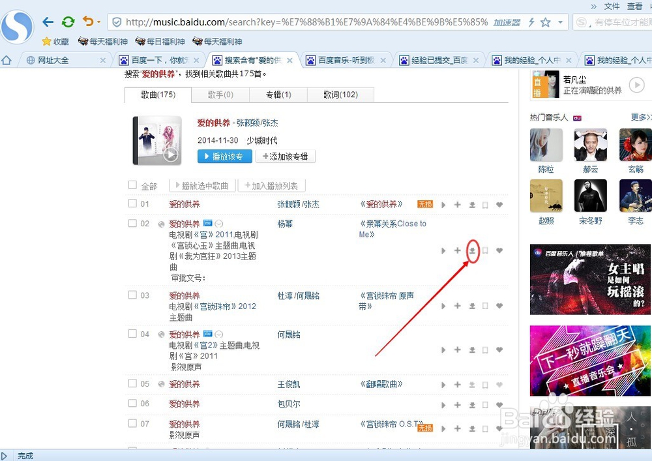Click the search box on the right
This screenshot has width=652, height=461.
(612, 22)
